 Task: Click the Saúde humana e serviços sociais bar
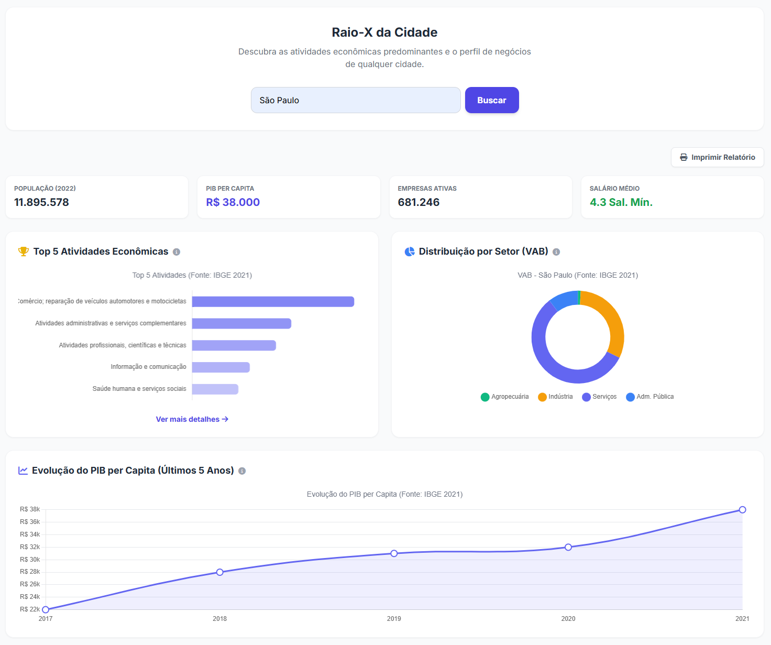(x=215, y=389)
